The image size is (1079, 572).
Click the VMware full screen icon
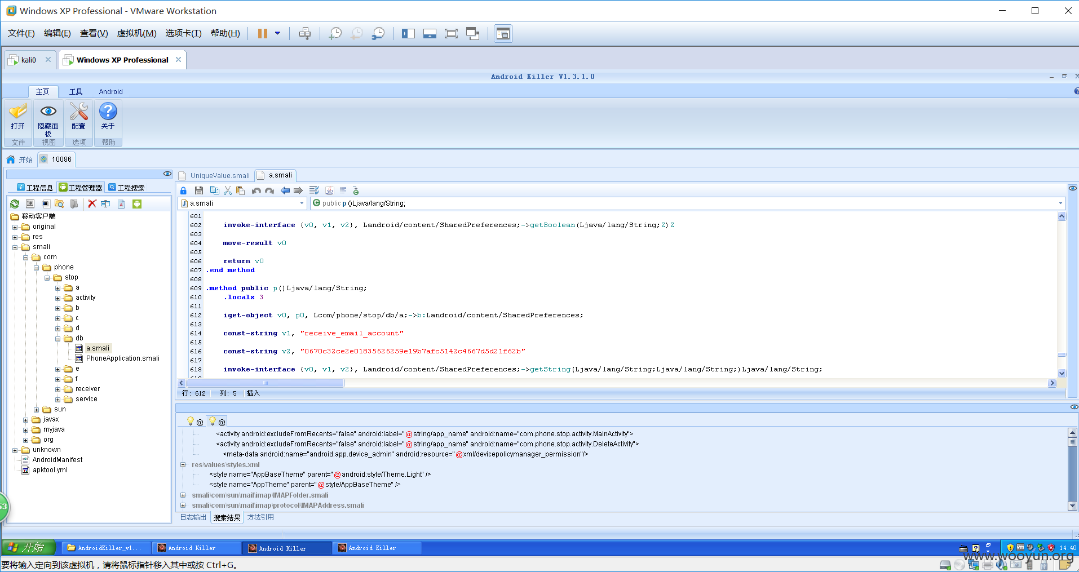tap(451, 33)
